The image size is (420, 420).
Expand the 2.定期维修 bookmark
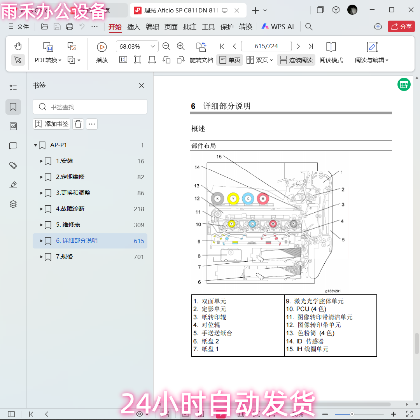coord(41,177)
